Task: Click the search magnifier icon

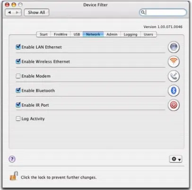Action: tap(143, 12)
